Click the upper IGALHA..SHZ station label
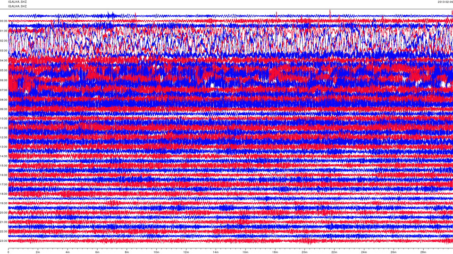 17,2
